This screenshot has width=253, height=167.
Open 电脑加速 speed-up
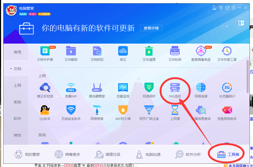point(148,154)
